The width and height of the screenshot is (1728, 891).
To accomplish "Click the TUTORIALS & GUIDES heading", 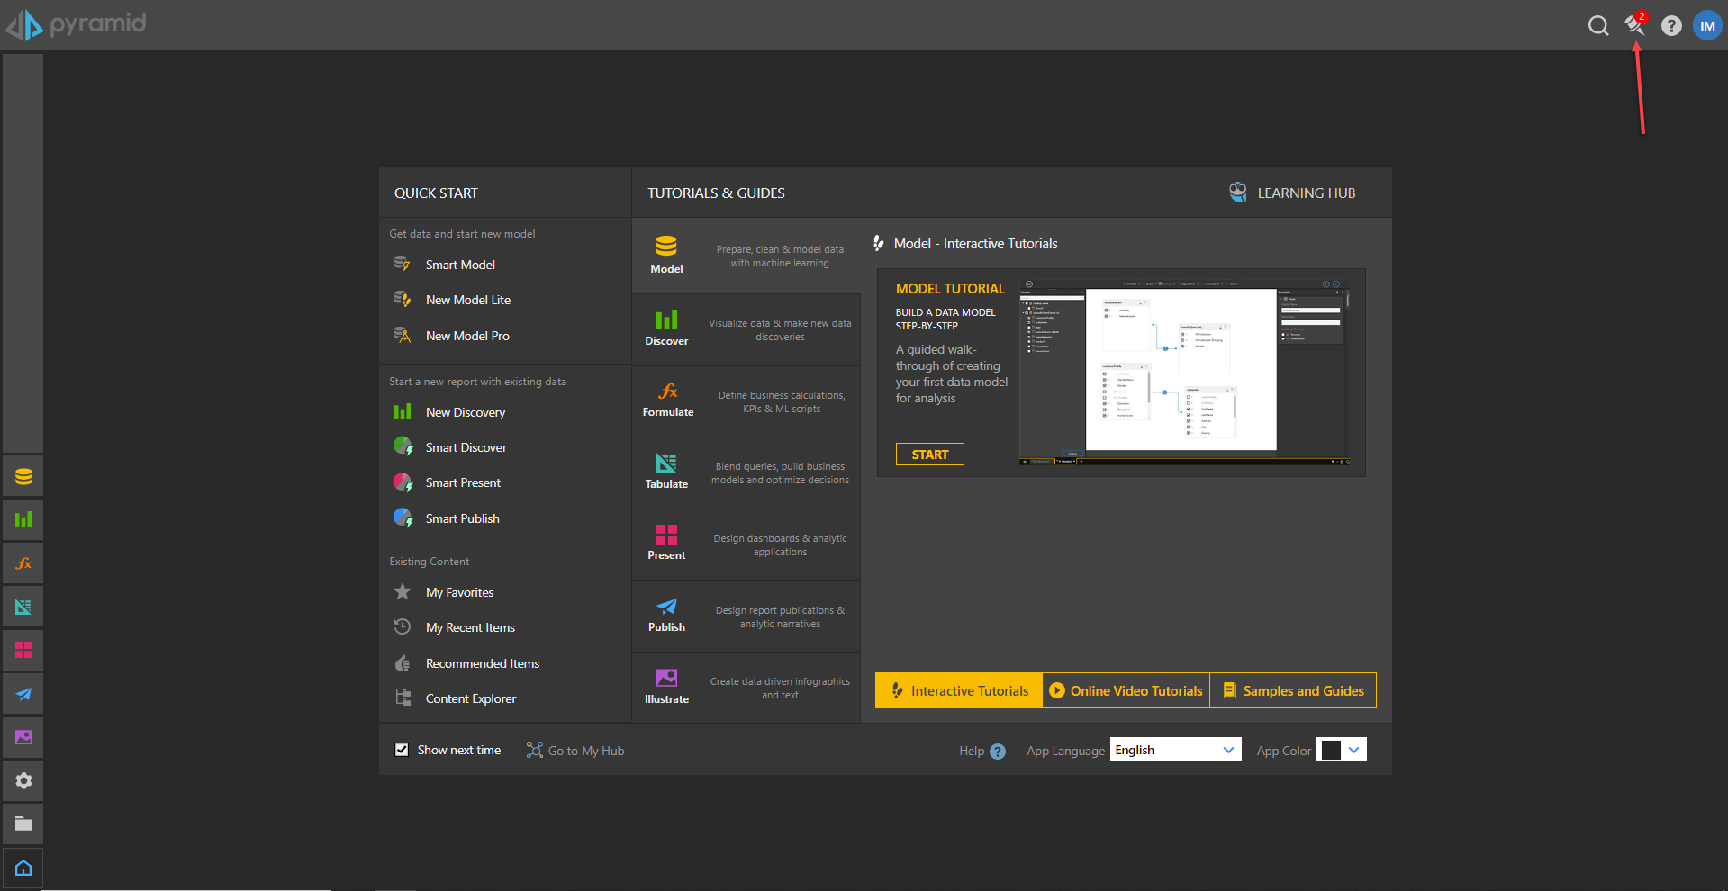I will (716, 193).
